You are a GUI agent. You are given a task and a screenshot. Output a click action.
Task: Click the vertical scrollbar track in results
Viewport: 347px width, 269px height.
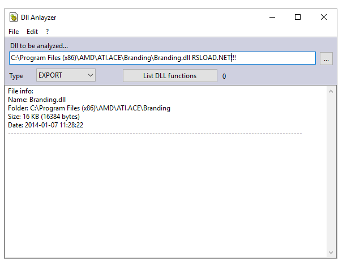(x=331, y=170)
